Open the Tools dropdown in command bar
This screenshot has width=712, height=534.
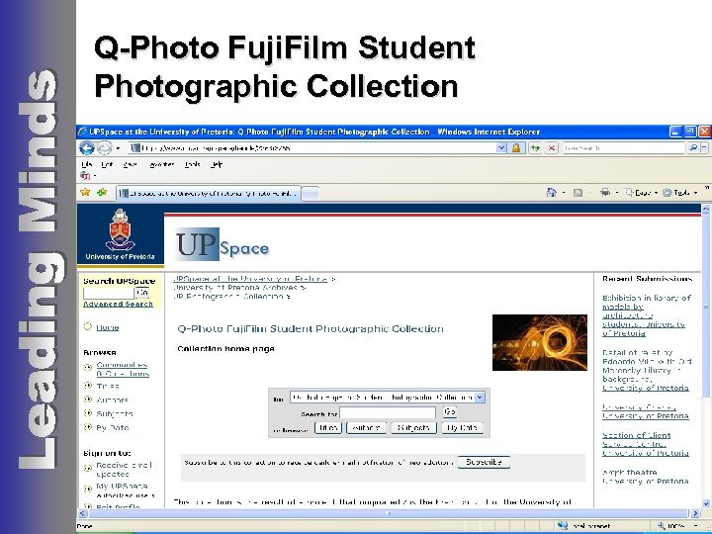click(680, 193)
